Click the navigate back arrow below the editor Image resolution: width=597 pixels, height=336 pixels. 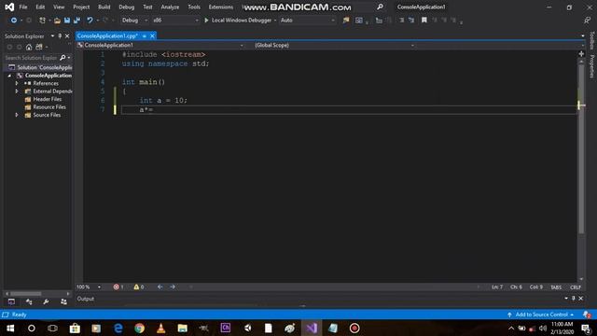160,287
